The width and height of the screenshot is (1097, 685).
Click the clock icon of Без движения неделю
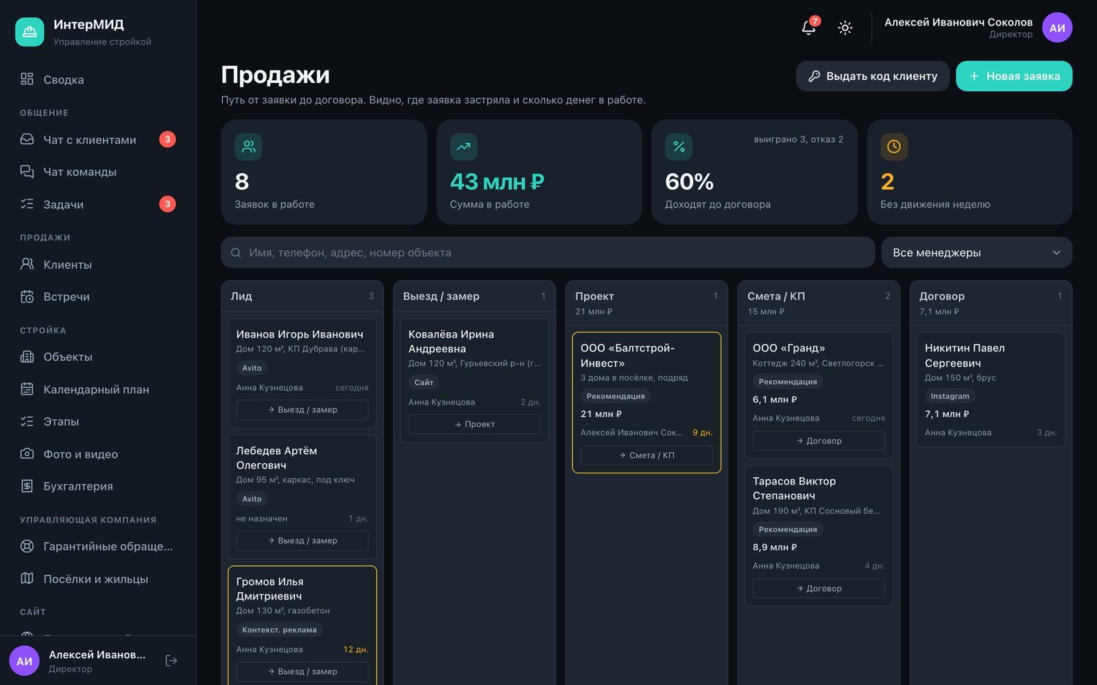[x=894, y=147]
